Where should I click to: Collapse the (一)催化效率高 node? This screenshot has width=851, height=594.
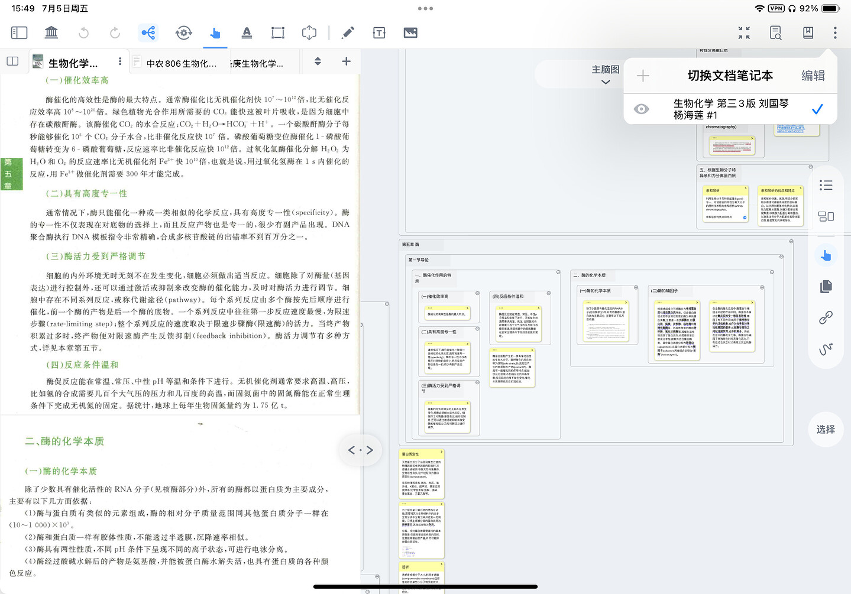click(478, 293)
